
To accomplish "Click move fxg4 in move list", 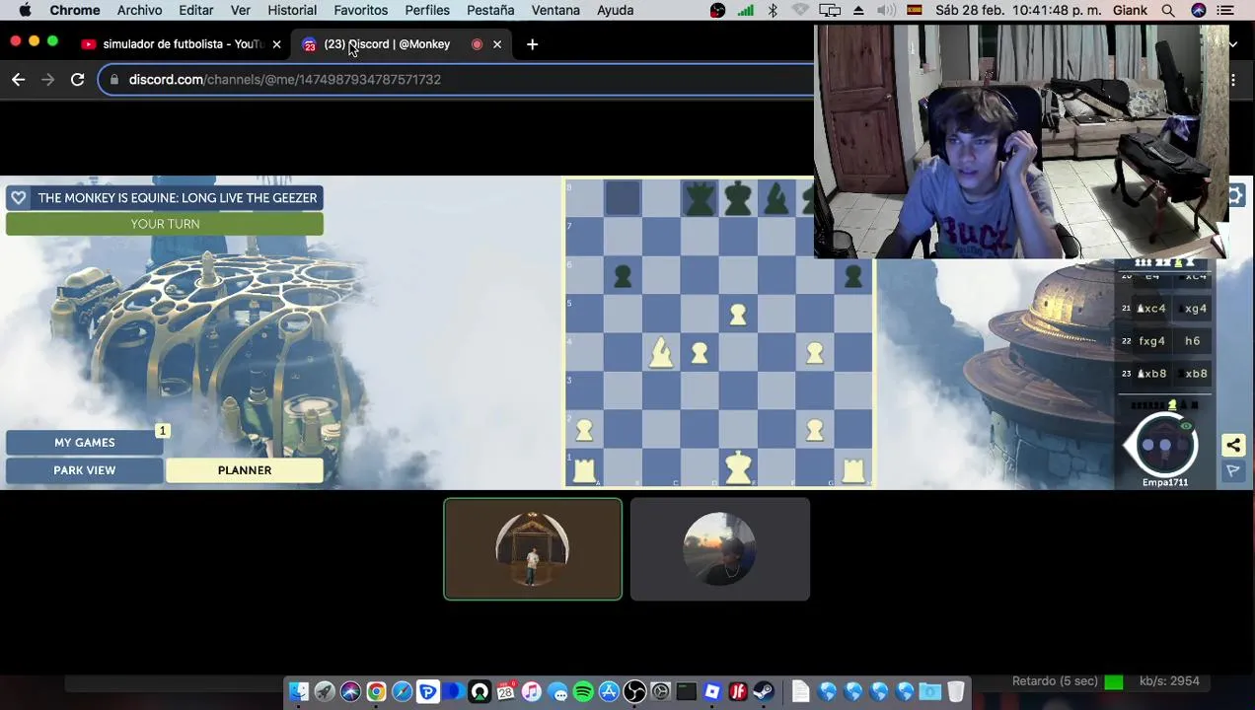I will pyautogui.click(x=1151, y=342).
